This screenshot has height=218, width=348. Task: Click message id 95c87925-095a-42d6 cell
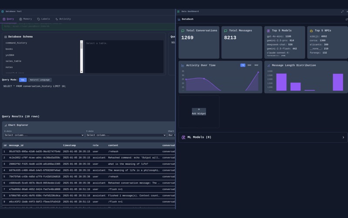pyautogui.click(x=35, y=151)
